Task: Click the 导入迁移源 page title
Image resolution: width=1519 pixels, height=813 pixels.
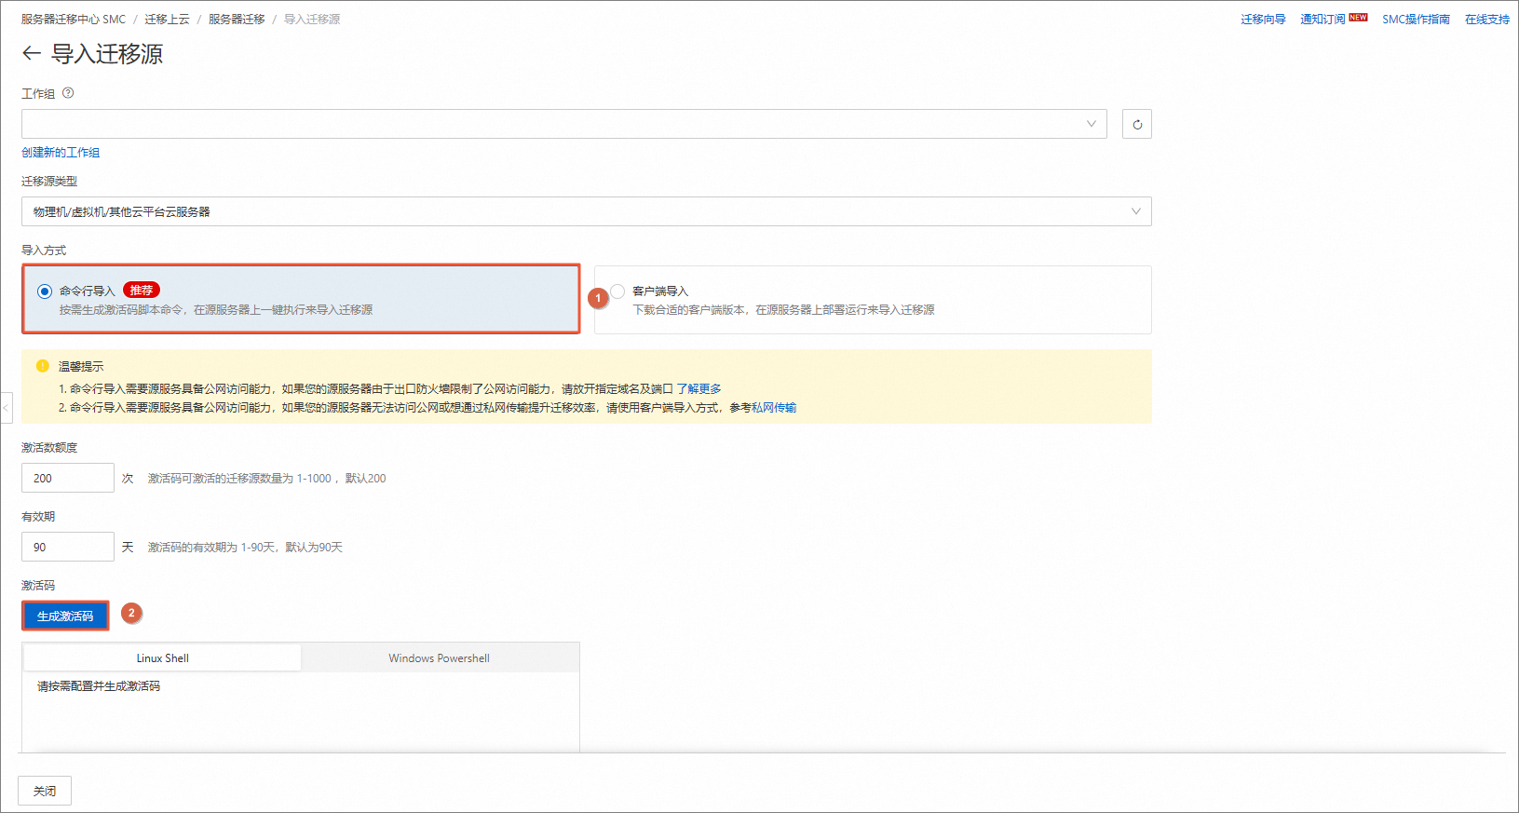Action: pyautogui.click(x=107, y=54)
